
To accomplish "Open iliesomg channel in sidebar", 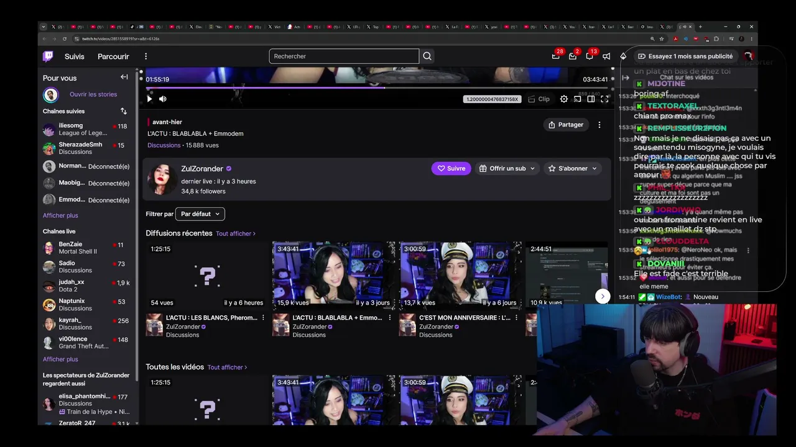I will click(86, 129).
